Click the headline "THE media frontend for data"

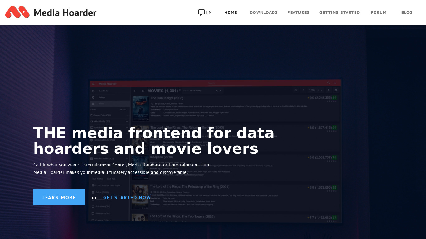click(154, 133)
